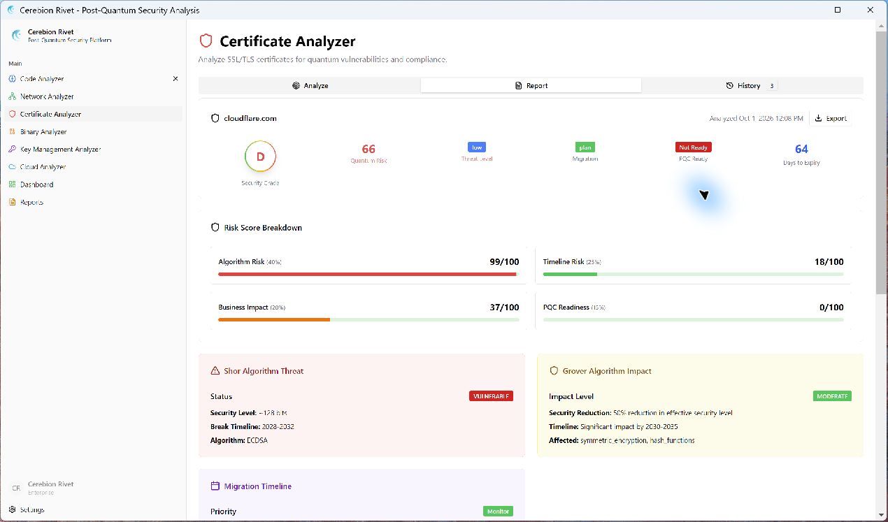The image size is (888, 522).
Task: Click the CR user avatar
Action: coord(16,488)
